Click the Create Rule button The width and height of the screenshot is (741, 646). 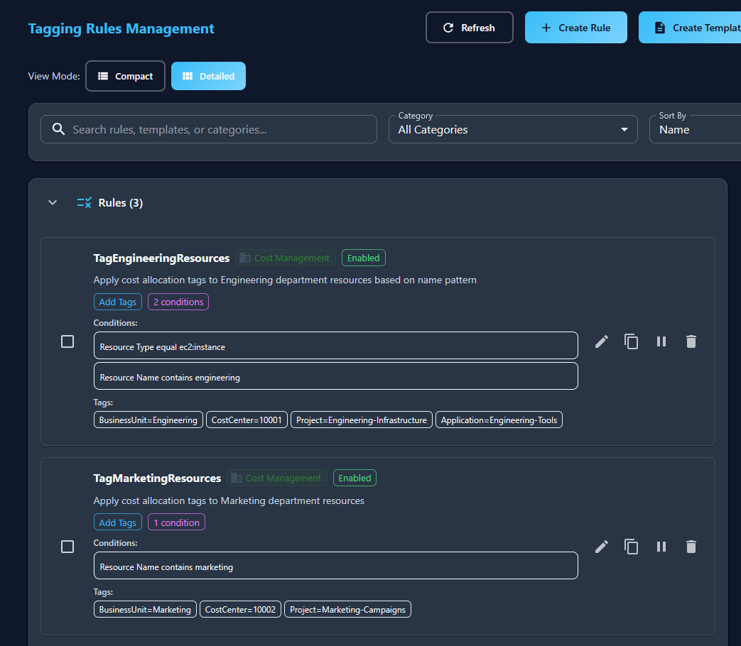[575, 28]
